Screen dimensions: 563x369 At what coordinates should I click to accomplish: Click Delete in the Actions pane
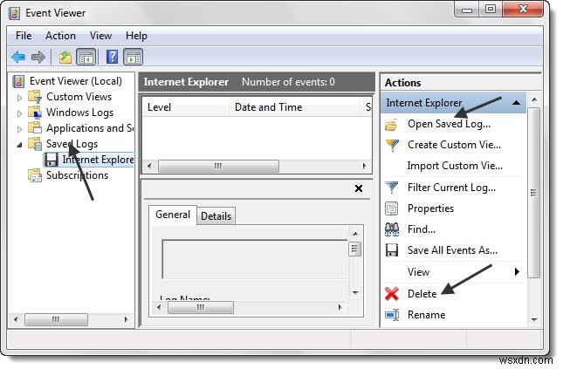pyautogui.click(x=422, y=294)
